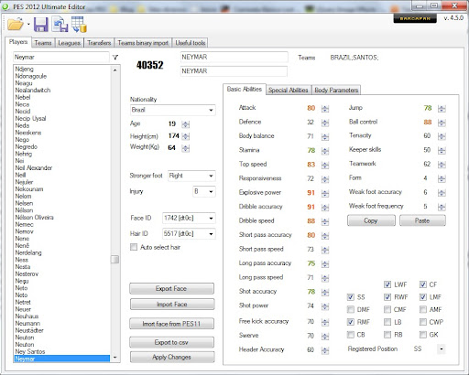This screenshot has height=375, width=469.
Task: Uncheck the LWF position checkbox
Action: (x=387, y=284)
